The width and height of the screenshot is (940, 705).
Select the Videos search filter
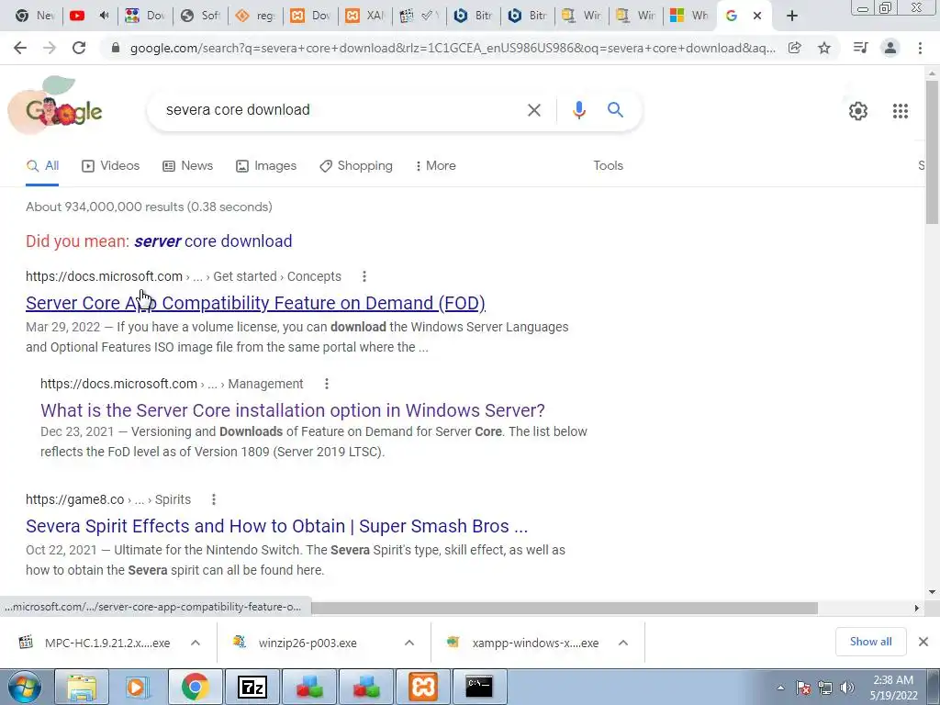click(111, 165)
